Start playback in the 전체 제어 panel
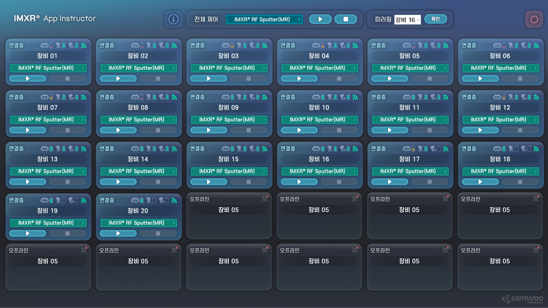The image size is (548, 308). (320, 19)
